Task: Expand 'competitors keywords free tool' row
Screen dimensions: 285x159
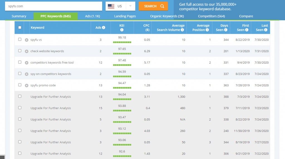Action: [x=26, y=63]
